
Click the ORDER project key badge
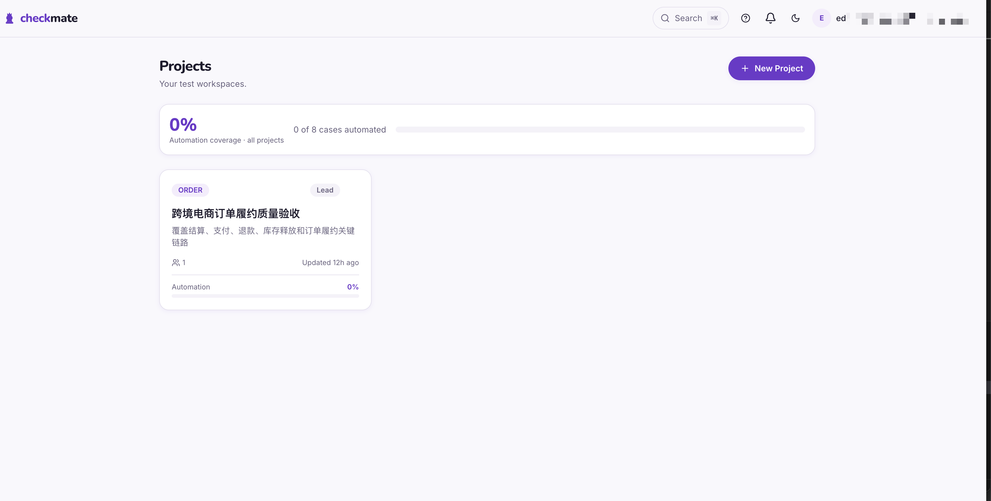click(190, 190)
